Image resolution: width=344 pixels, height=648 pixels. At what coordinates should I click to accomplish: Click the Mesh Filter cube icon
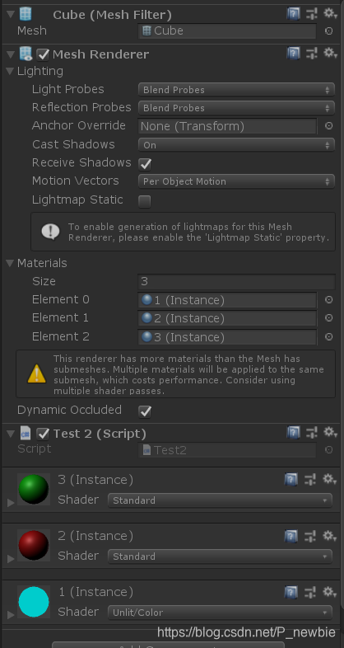(26, 14)
